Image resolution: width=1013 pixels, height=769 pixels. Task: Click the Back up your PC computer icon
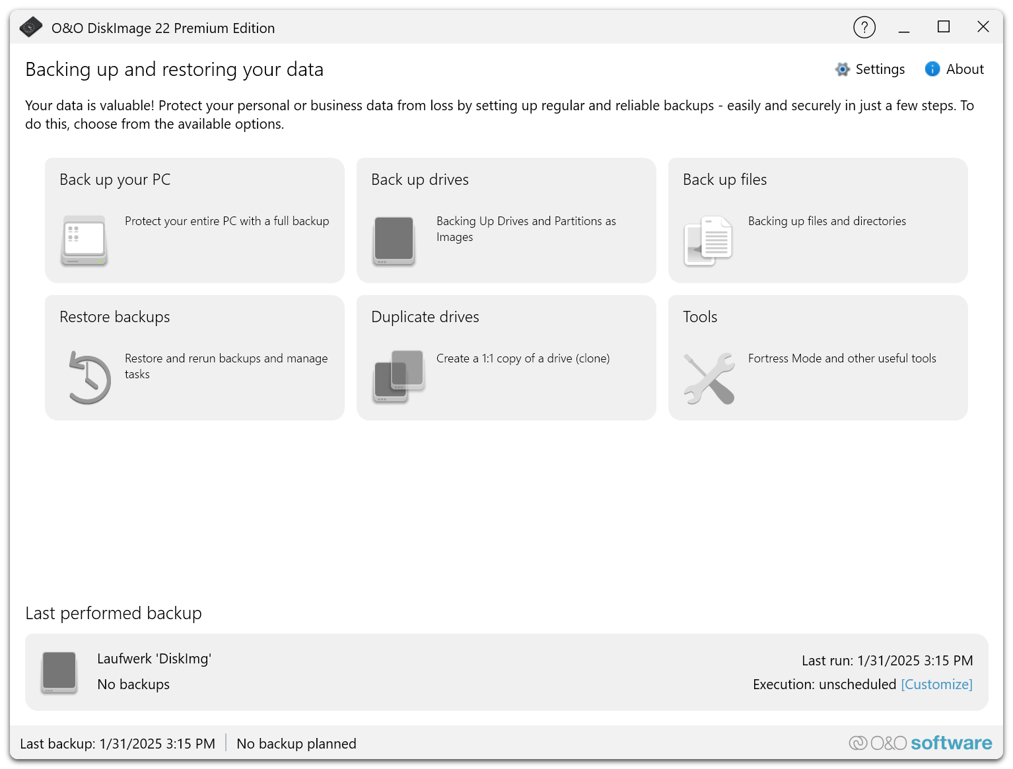point(84,240)
